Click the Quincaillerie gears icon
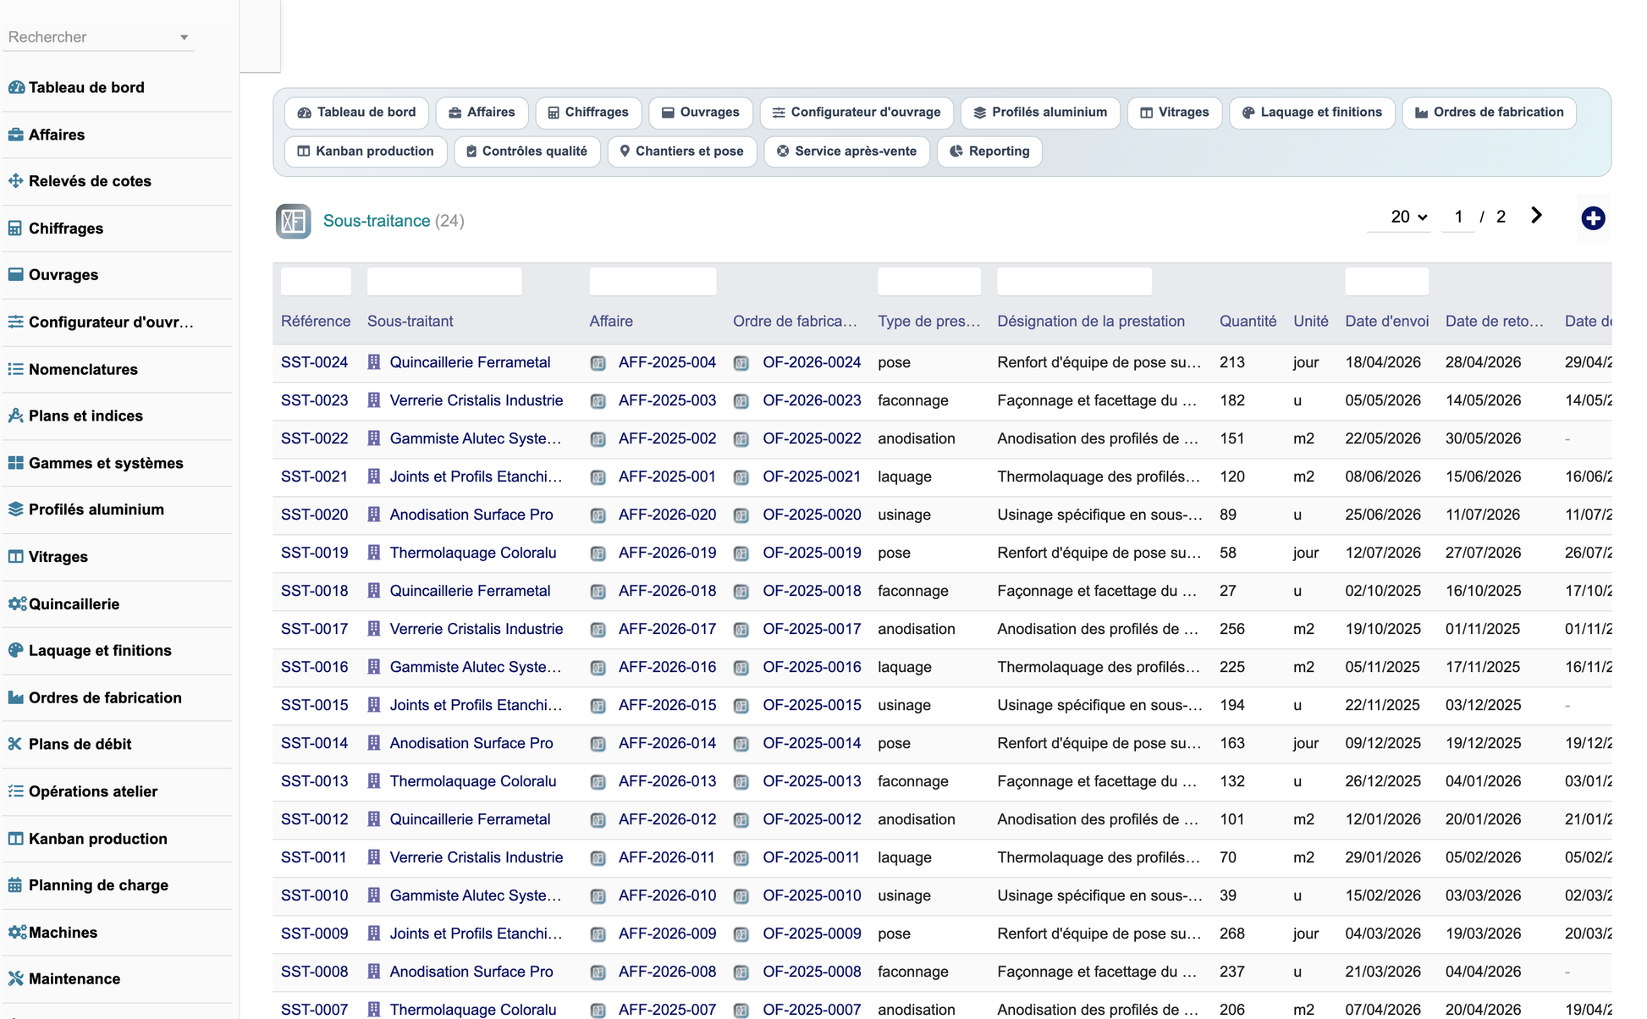Image resolution: width=1647 pixels, height=1019 pixels. click(x=17, y=604)
